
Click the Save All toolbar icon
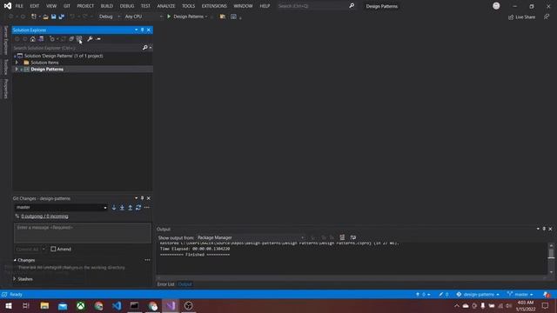pyautogui.click(x=62, y=17)
